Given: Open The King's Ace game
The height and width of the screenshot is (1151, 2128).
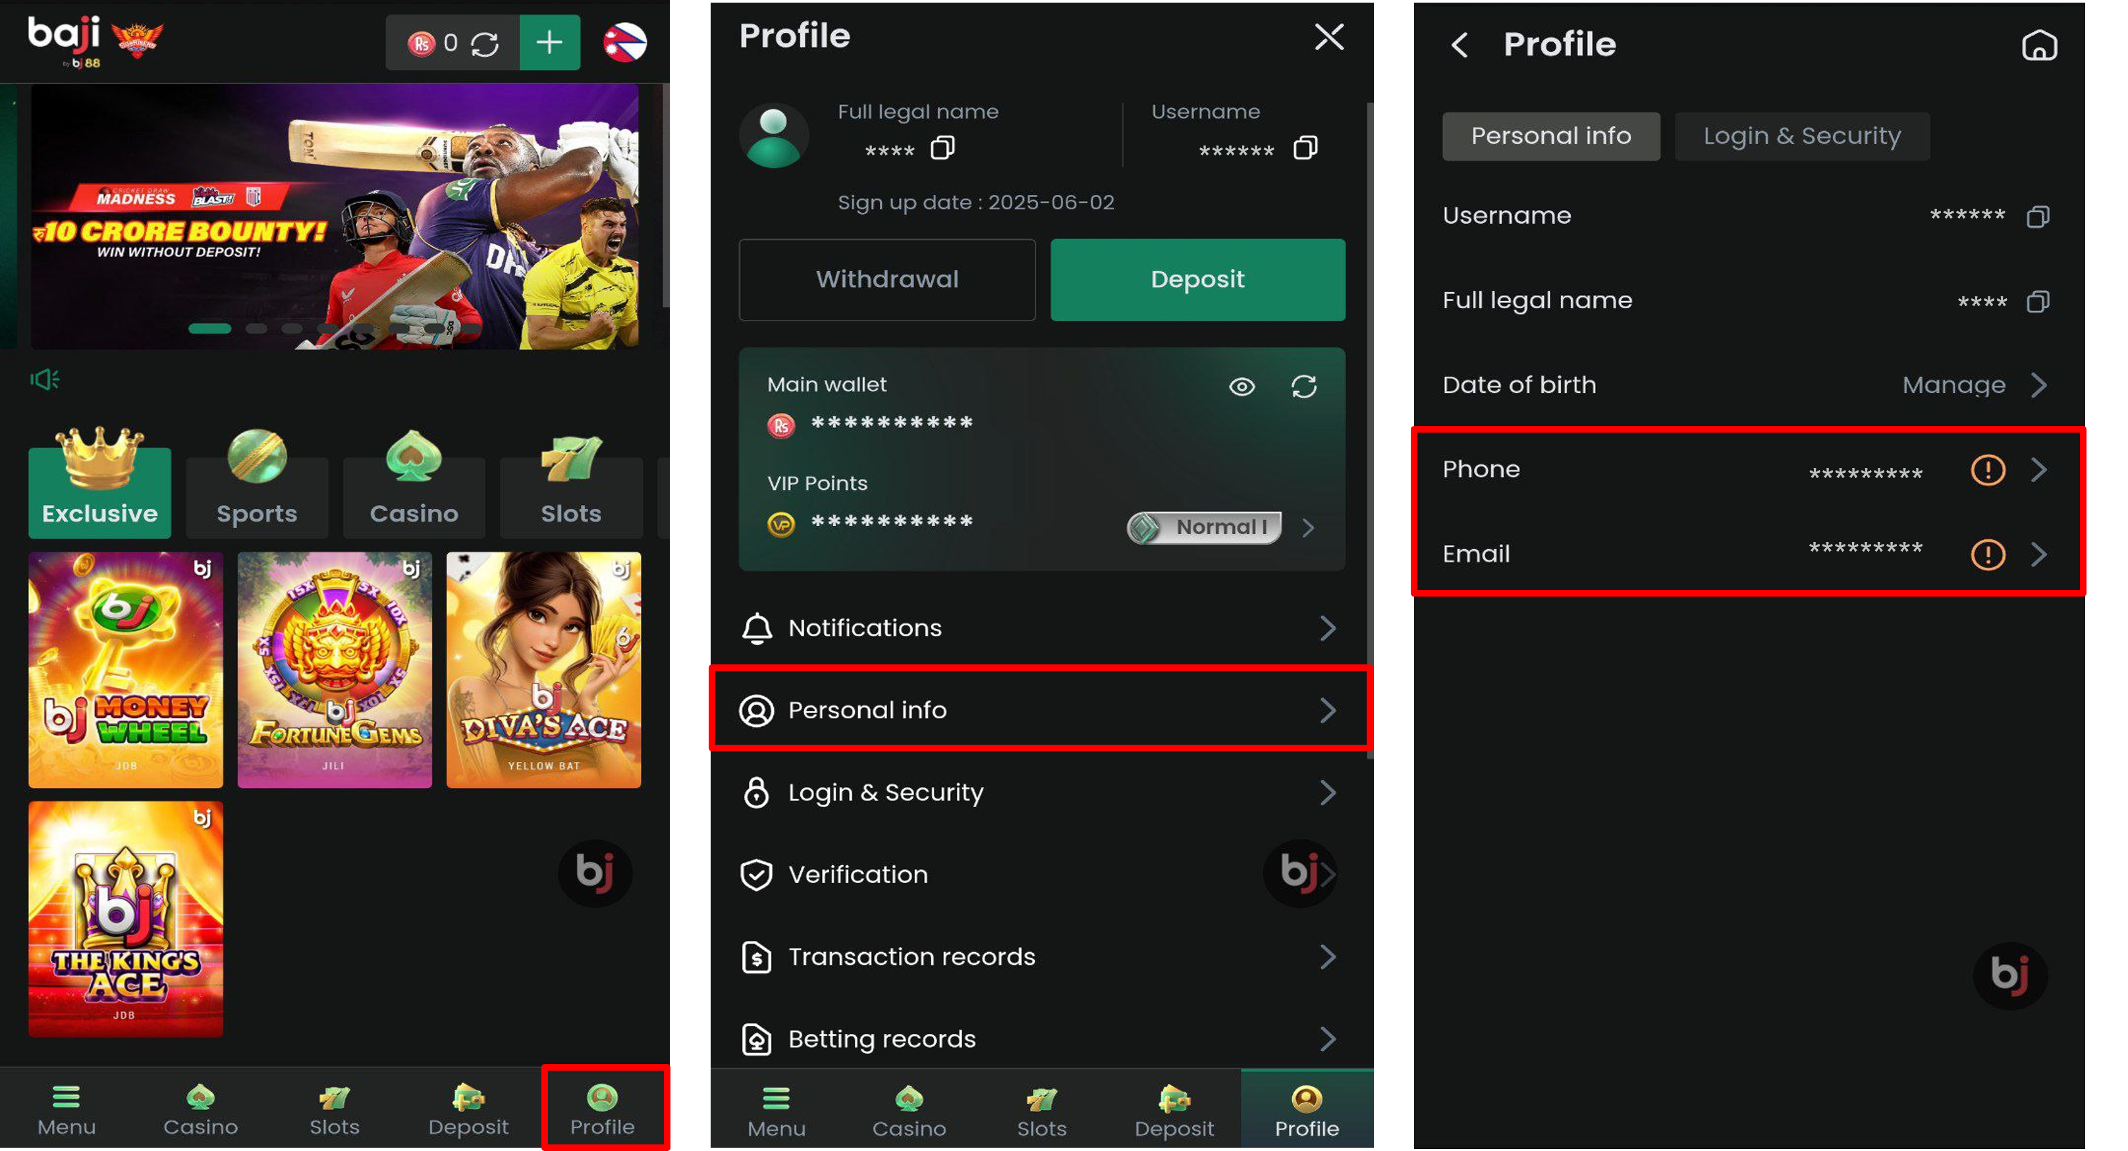Looking at the screenshot, I should 126,919.
